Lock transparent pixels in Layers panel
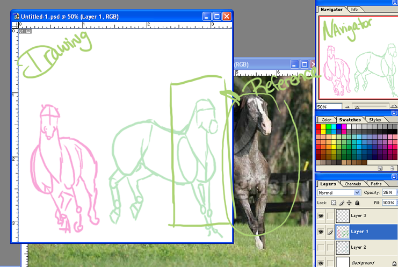398x267 pixels. point(334,203)
